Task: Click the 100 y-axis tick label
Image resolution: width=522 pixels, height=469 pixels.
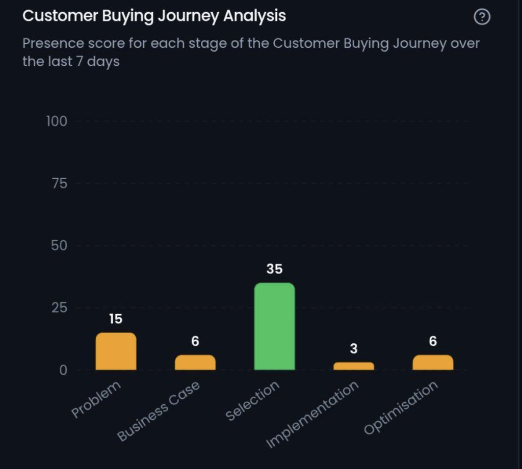Action: coord(57,121)
